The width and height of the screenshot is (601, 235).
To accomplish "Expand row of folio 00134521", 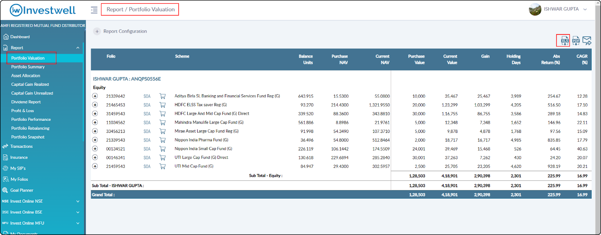I will tap(95, 149).
